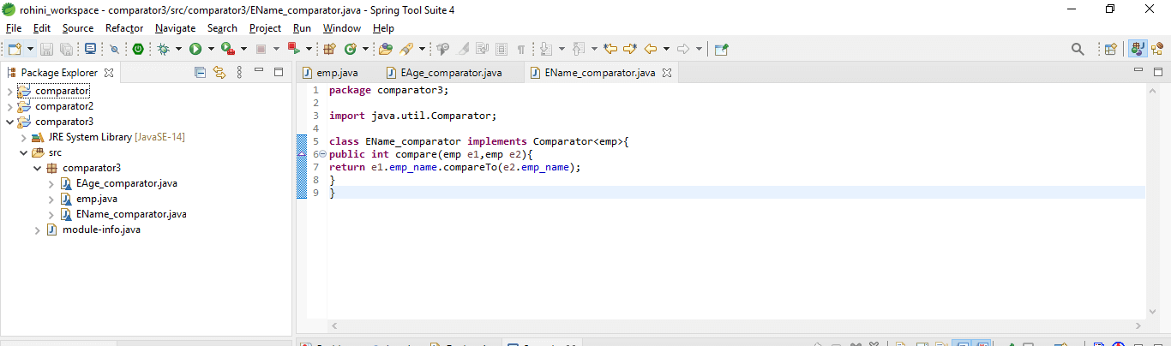This screenshot has width=1171, height=346.
Task: Collapse the compare method fold marker
Action: [x=322, y=154]
